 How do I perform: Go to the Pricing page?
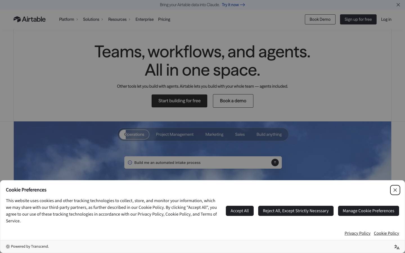pos(164,19)
